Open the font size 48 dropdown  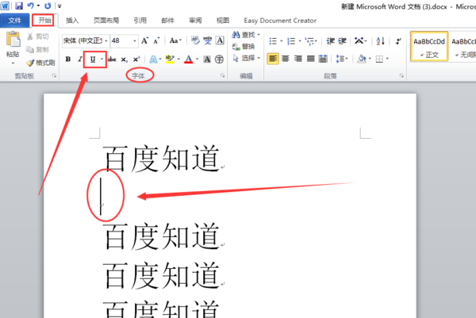pos(135,40)
